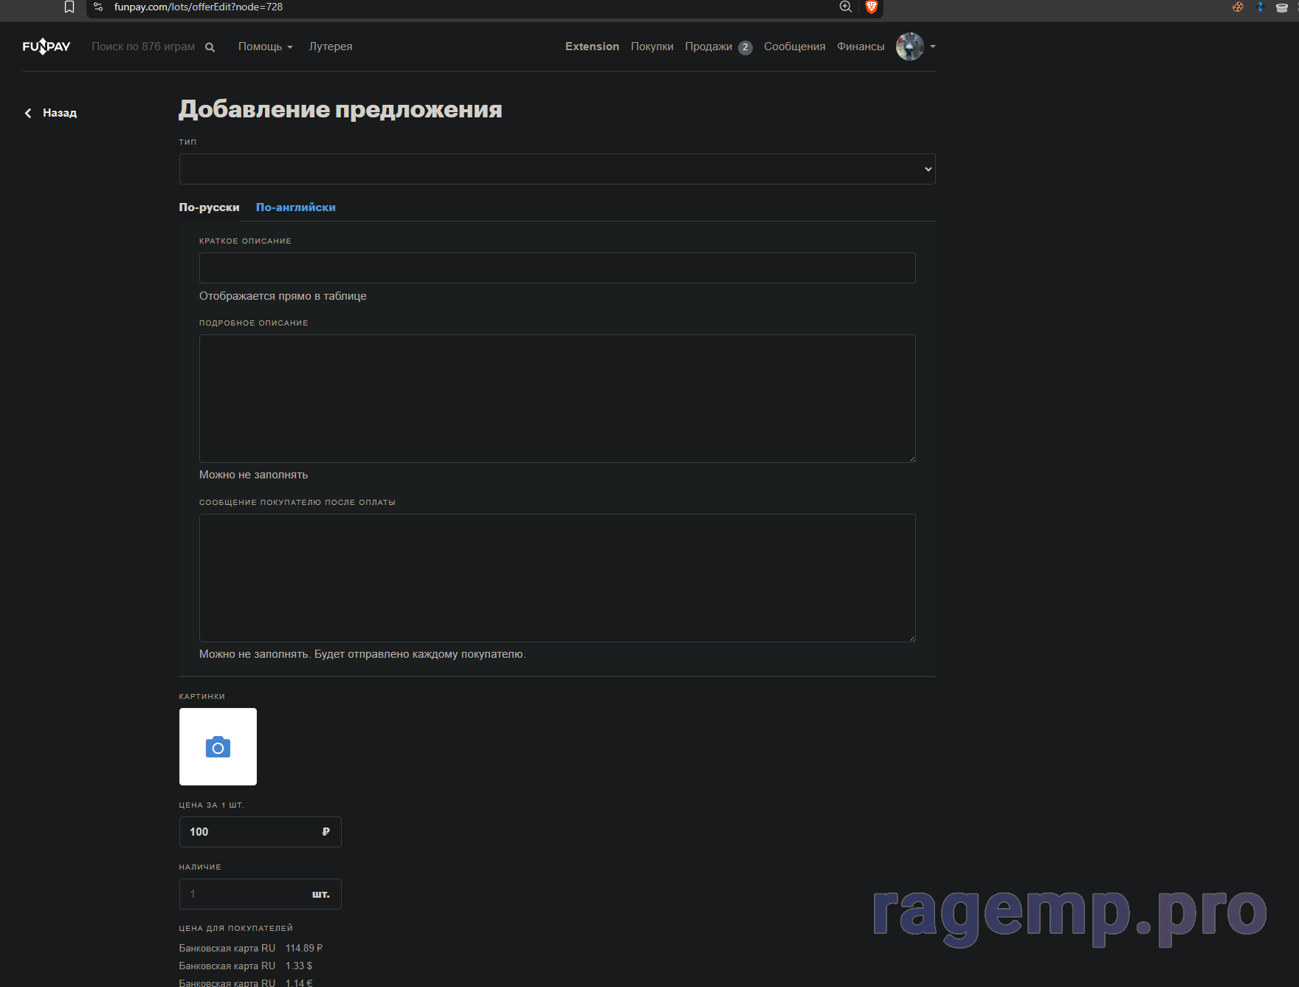Click the browser address bar URL
This screenshot has height=987, width=1299.
199,7
